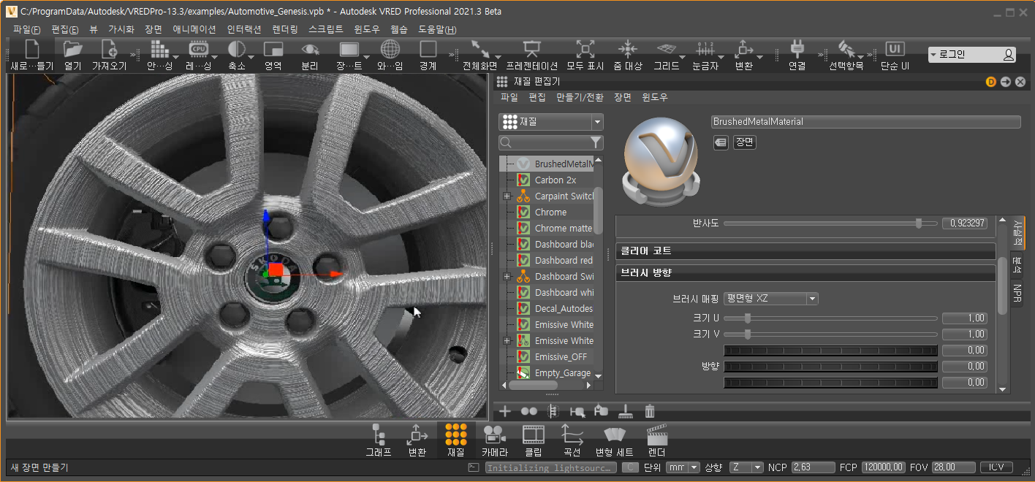Click the 로그인 account button
Screen dimensions: 1035x482
pos(972,54)
